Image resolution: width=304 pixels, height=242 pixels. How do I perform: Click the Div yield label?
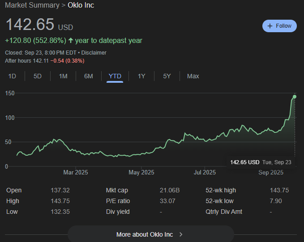118,212
